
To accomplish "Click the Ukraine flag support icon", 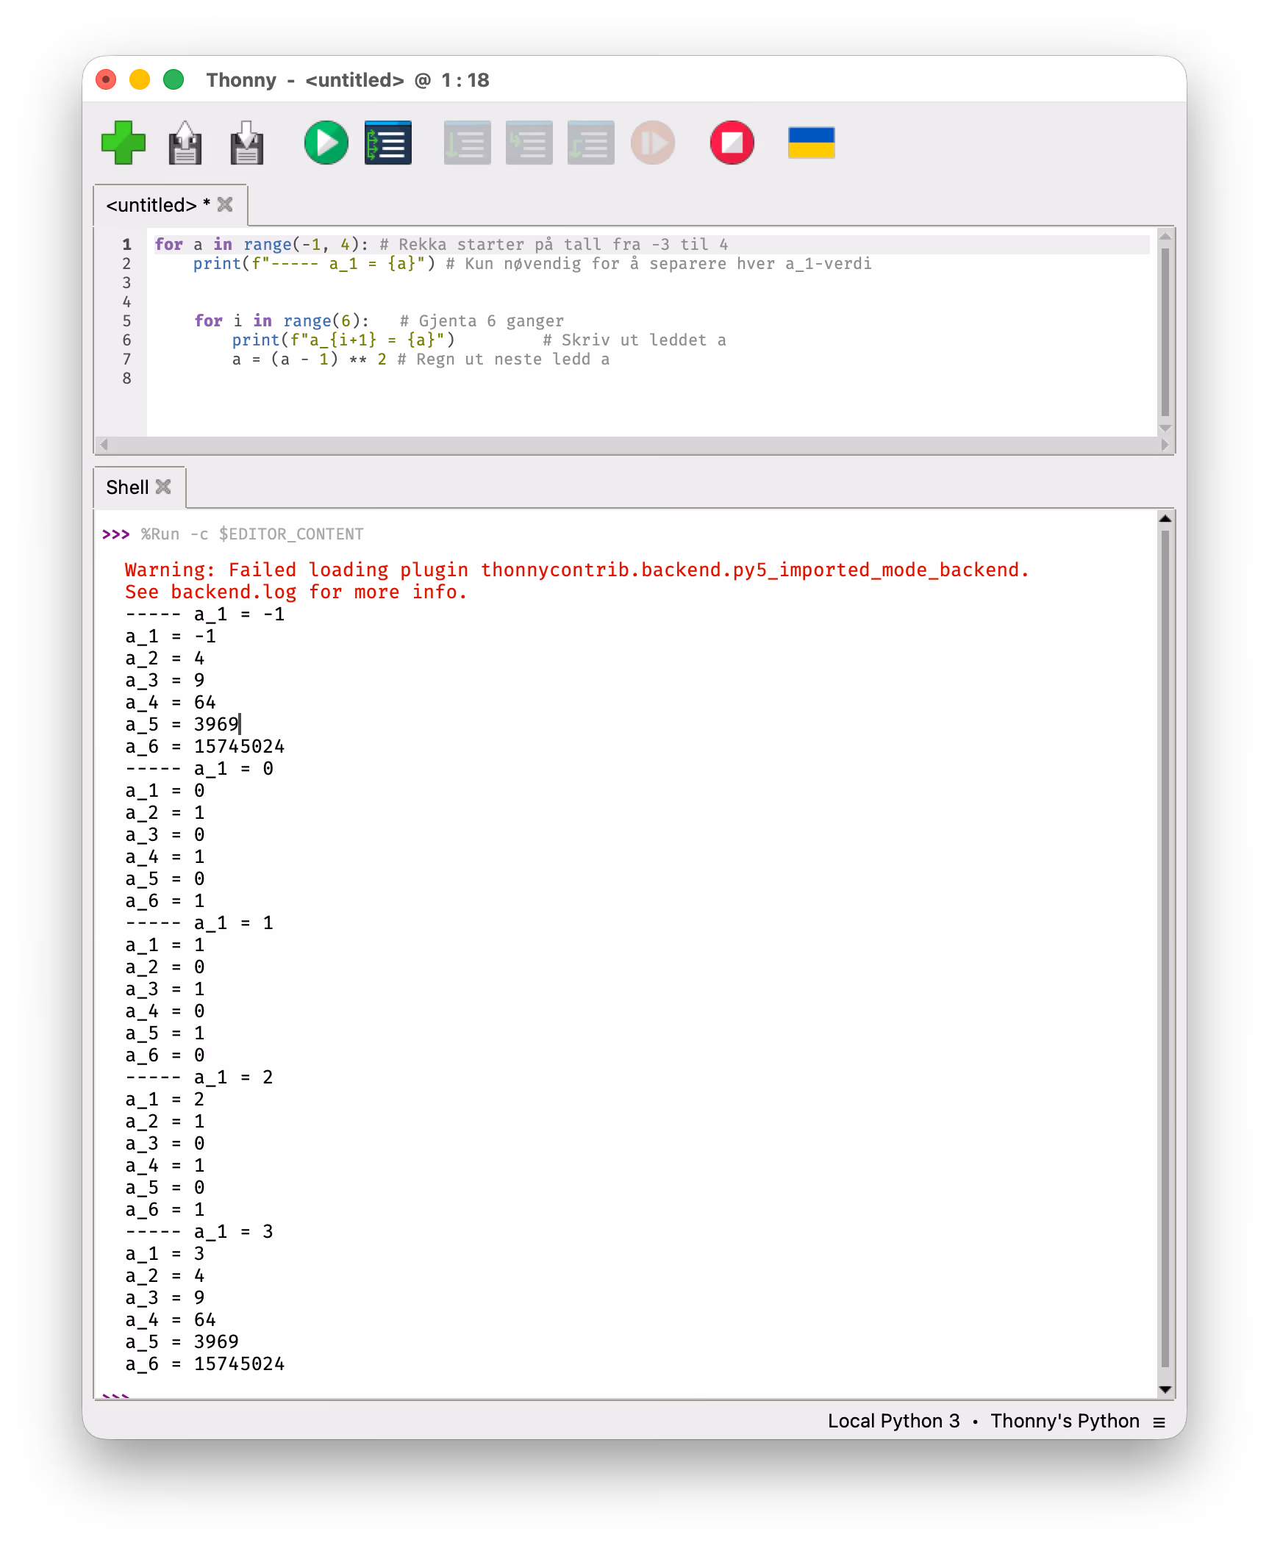I will coord(811,143).
